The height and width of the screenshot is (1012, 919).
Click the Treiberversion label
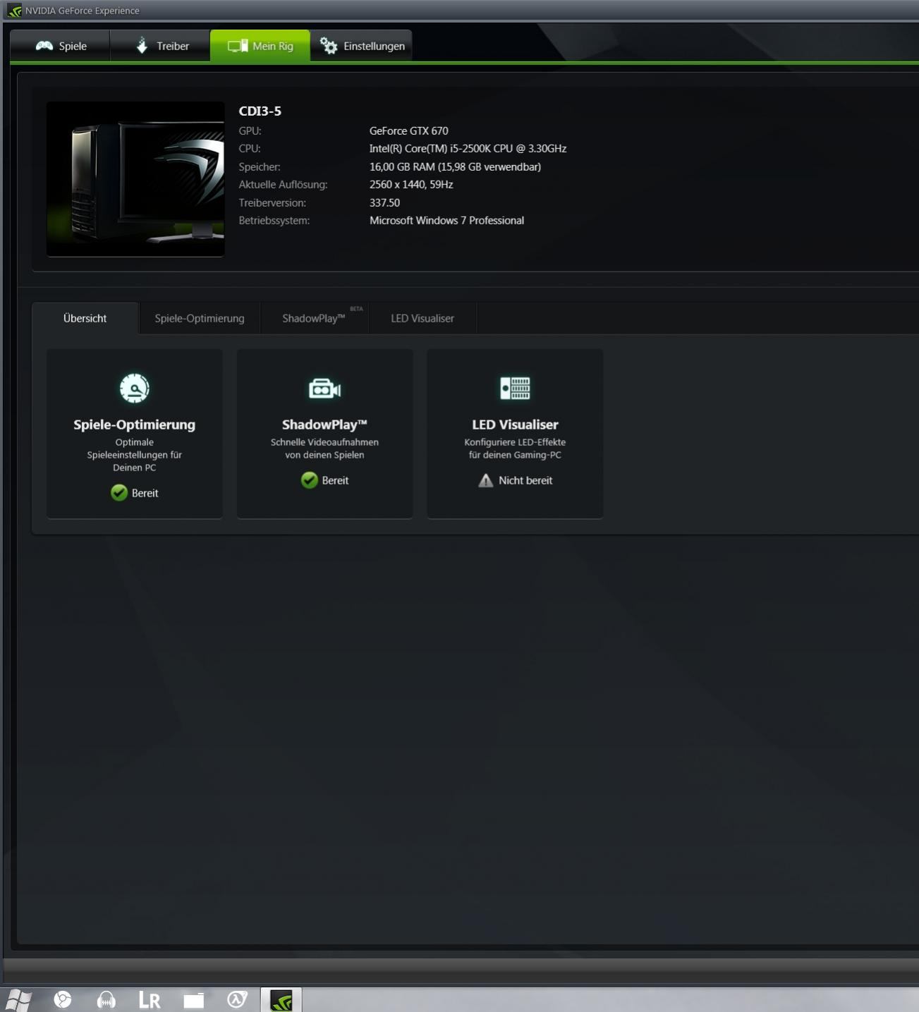pos(272,202)
